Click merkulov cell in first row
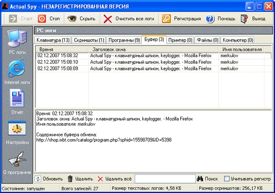 click(x=229, y=56)
